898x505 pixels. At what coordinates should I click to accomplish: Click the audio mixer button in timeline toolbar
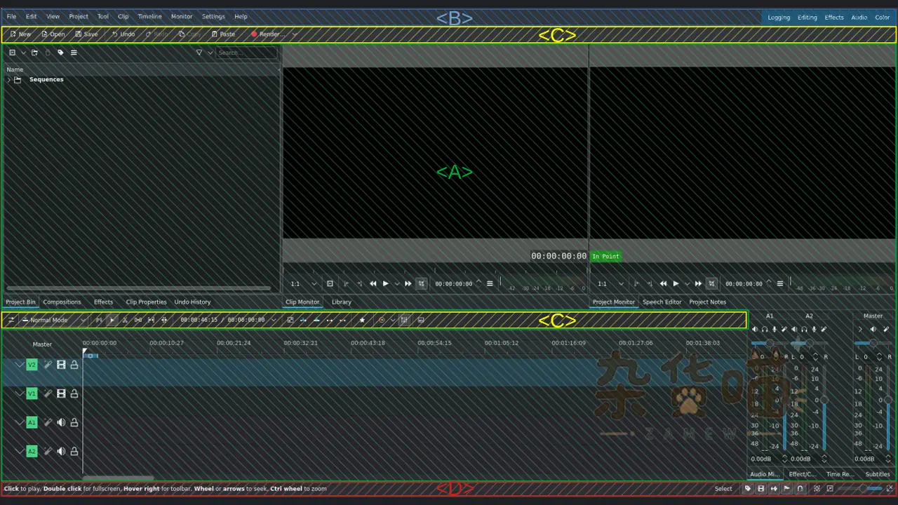point(404,320)
